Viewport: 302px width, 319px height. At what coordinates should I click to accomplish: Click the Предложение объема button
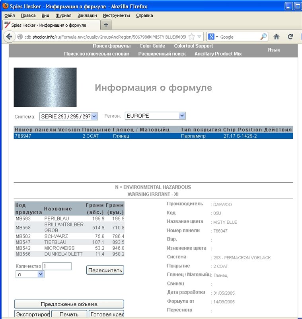[x=69, y=304]
